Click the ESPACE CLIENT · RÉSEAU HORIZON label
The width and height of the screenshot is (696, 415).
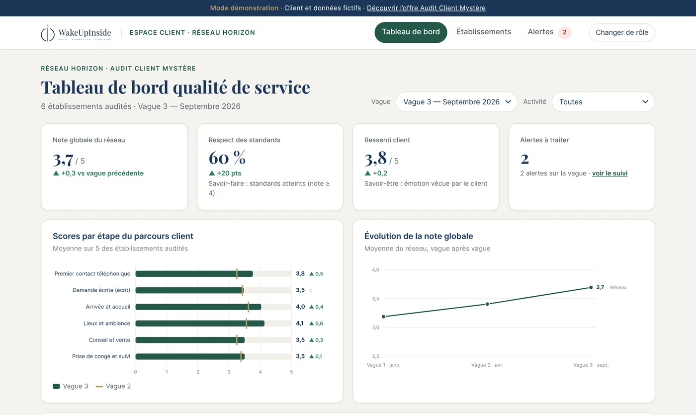[x=192, y=33]
